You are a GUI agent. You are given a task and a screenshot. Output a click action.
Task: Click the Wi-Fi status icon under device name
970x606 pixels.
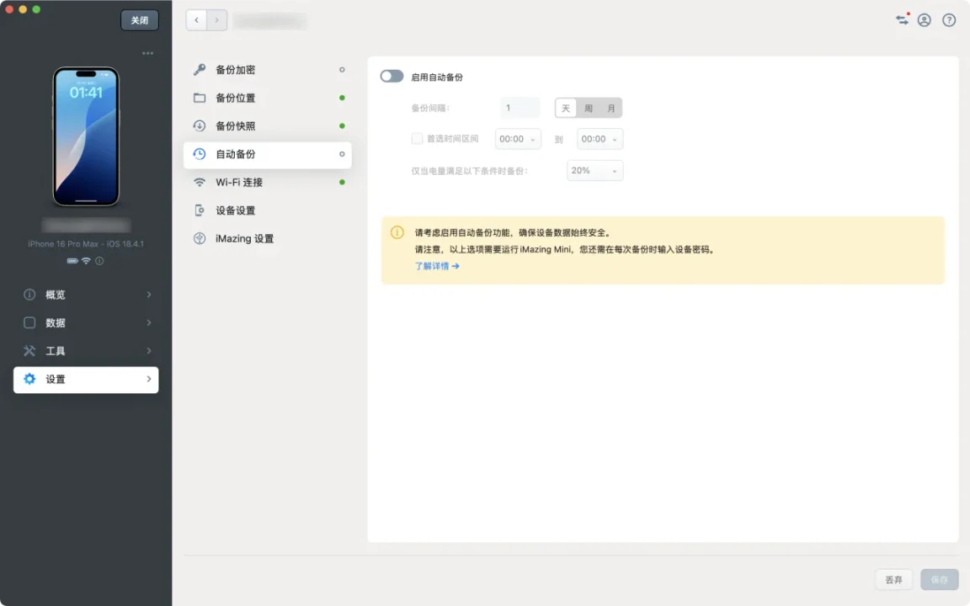pos(86,261)
